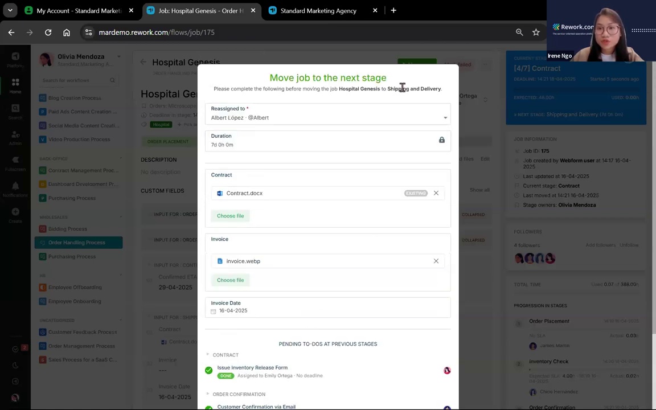Open the tasks icon with red badge
656x410 pixels.
click(x=17, y=348)
